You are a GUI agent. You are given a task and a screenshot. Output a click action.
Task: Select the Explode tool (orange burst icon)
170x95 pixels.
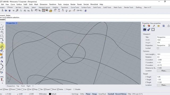[x=2, y=54]
